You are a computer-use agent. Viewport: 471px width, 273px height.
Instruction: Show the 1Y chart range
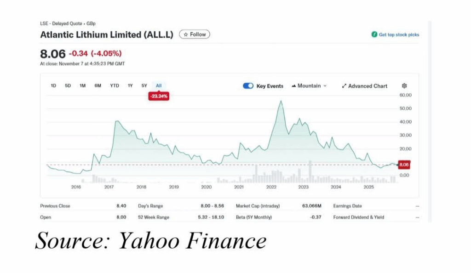coord(130,85)
